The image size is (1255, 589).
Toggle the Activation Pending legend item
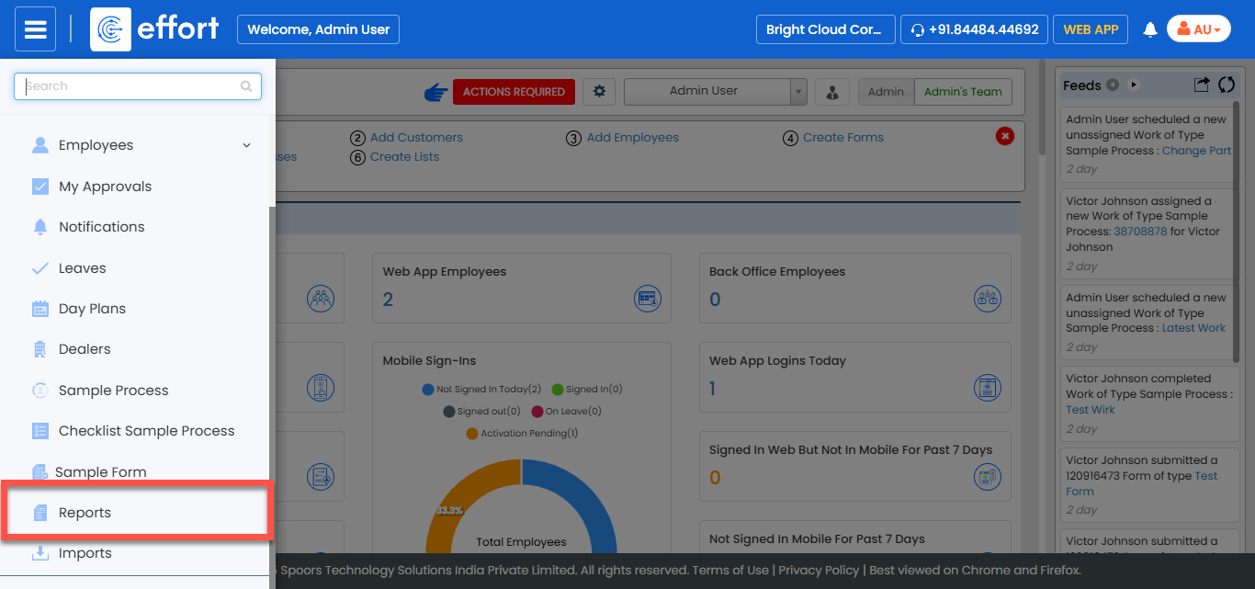(x=522, y=434)
